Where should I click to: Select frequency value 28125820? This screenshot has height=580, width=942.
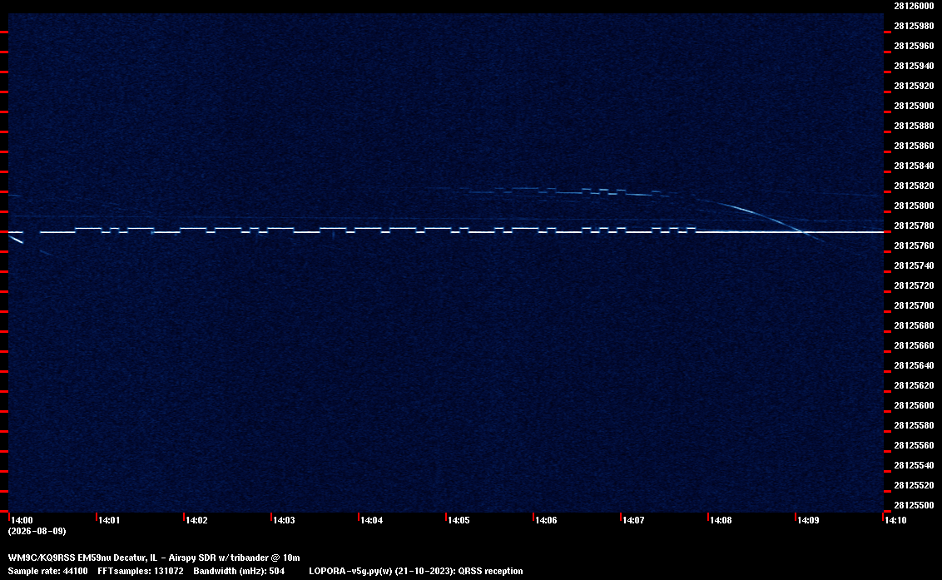(914, 186)
